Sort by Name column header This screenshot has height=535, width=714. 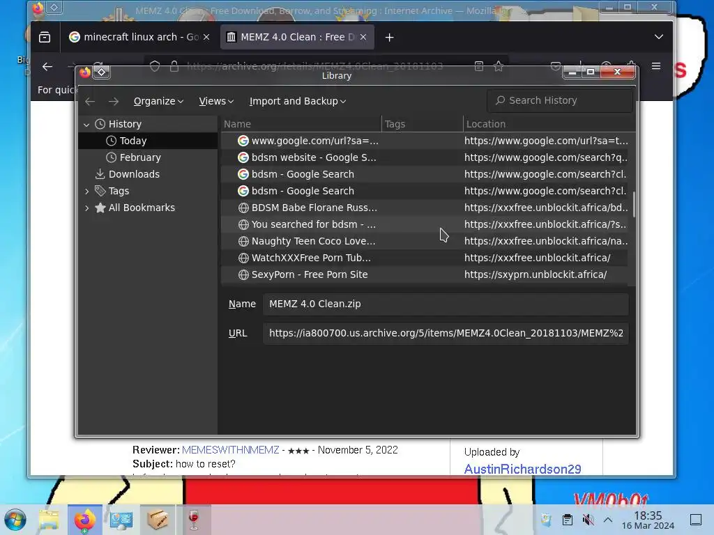click(x=301, y=124)
